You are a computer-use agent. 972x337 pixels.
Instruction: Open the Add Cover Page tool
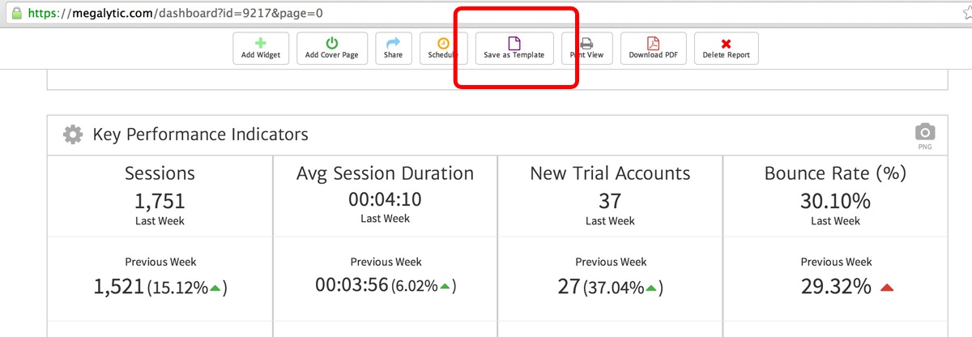tap(332, 49)
